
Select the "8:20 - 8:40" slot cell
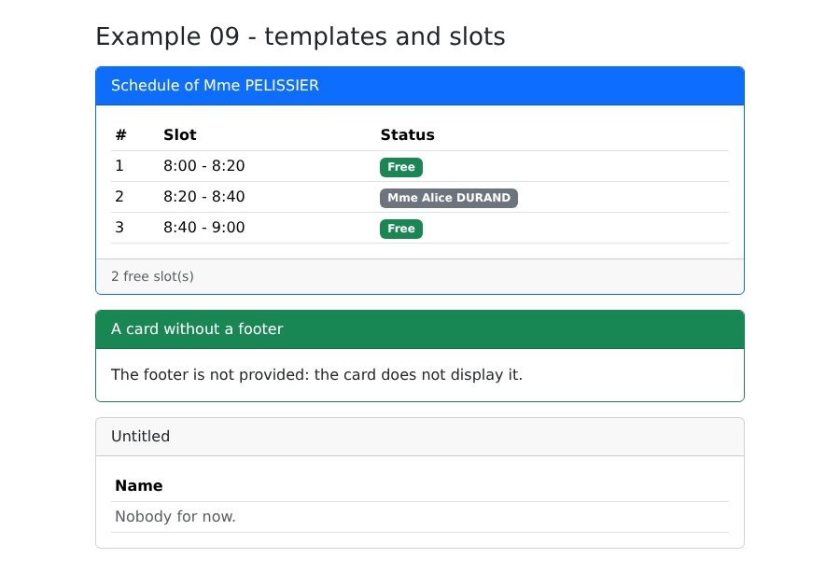(204, 197)
